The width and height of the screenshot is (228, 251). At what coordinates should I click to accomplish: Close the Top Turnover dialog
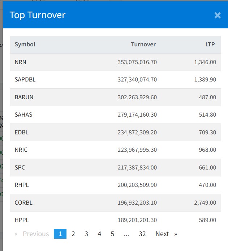217,15
